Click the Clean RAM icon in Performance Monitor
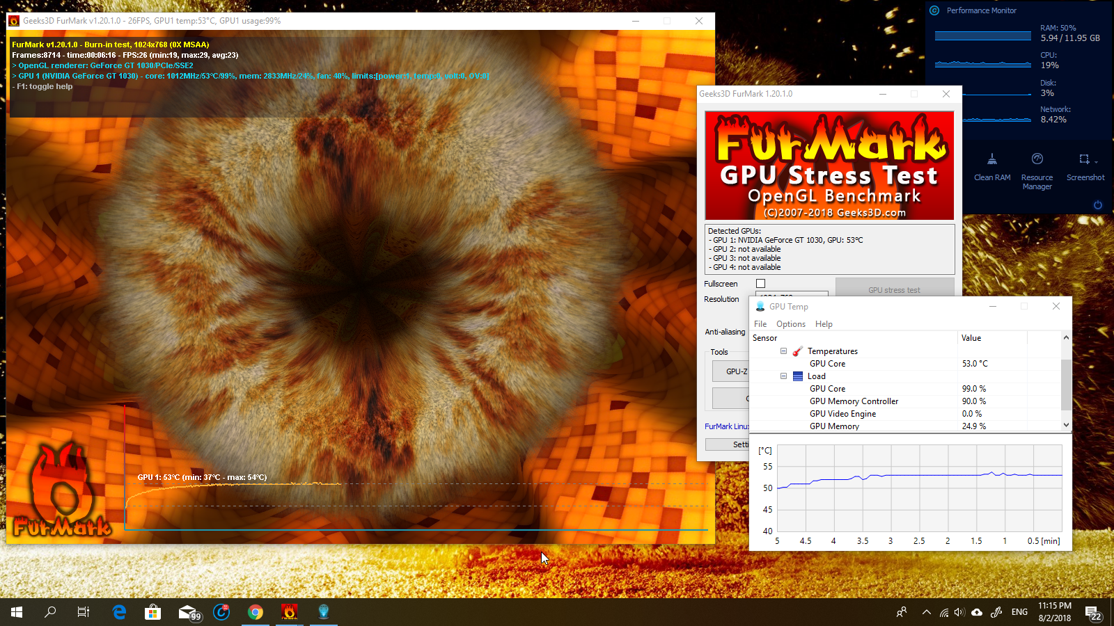This screenshot has width=1114, height=626. point(992,159)
